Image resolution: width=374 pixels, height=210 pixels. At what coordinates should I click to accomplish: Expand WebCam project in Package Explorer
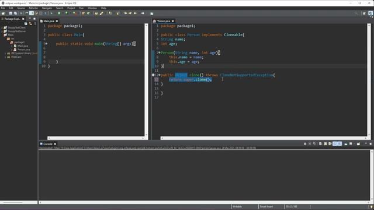pos(5,57)
